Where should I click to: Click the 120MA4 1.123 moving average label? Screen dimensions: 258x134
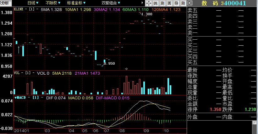[x=167, y=10]
